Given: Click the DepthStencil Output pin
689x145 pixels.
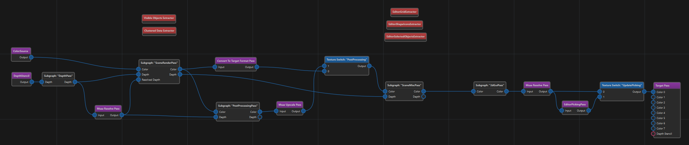Looking at the screenshot, I should point(32,82).
